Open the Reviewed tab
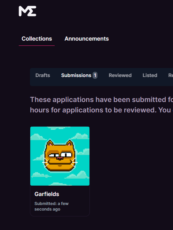Screen dimensions: 173x230 120,75
